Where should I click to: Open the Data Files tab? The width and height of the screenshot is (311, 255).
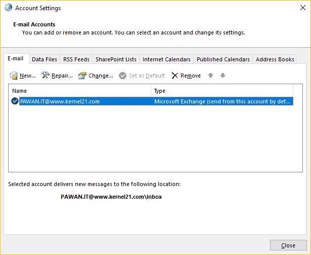tap(45, 59)
